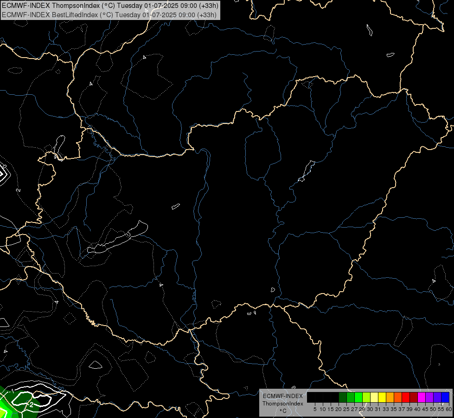This screenshot has width=454, height=418.
Task: Select the pale yellow 30–31 legend swatch
Action: tap(374, 397)
